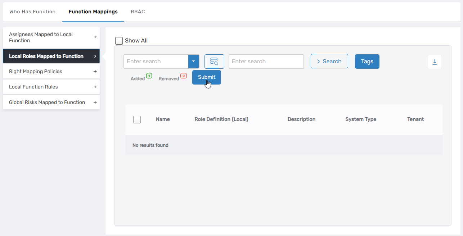Click the advanced search filter icon
The width and height of the screenshot is (463, 236).
pos(214,62)
